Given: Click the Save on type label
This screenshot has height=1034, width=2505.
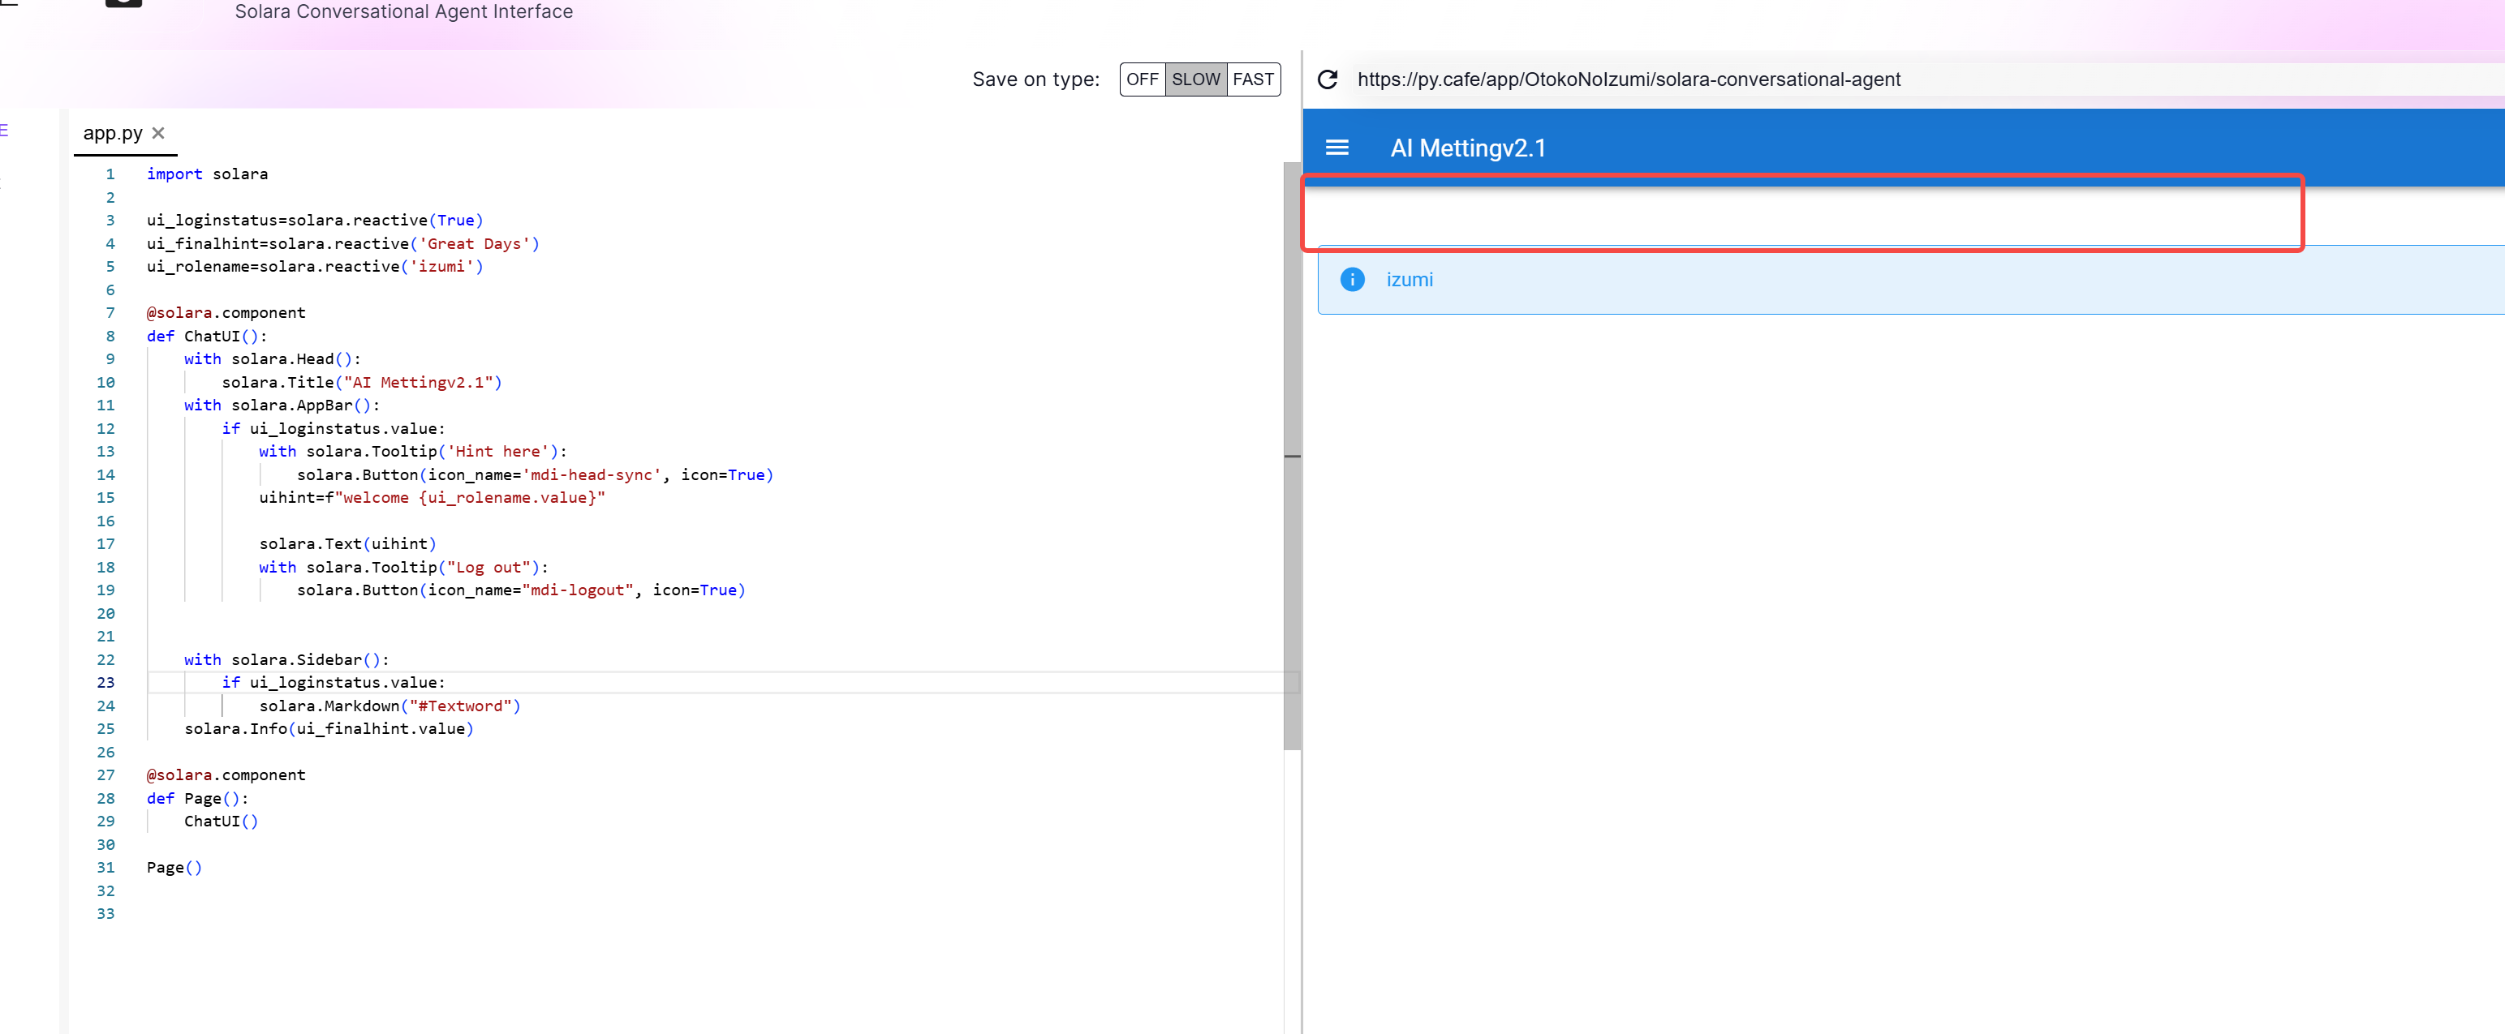Looking at the screenshot, I should (1034, 79).
